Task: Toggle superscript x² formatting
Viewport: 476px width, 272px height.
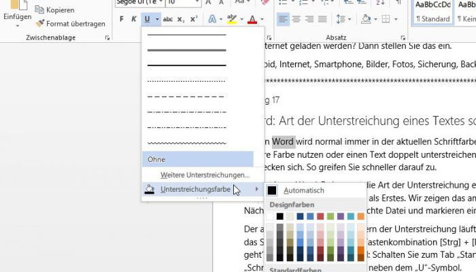Action: click(x=194, y=19)
